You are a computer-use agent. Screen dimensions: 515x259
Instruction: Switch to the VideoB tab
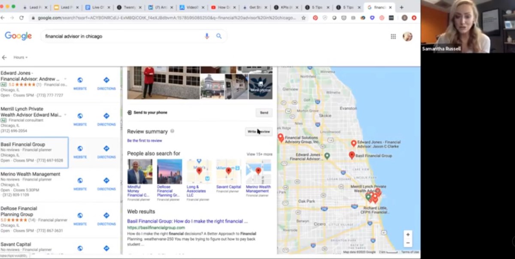tap(191, 7)
